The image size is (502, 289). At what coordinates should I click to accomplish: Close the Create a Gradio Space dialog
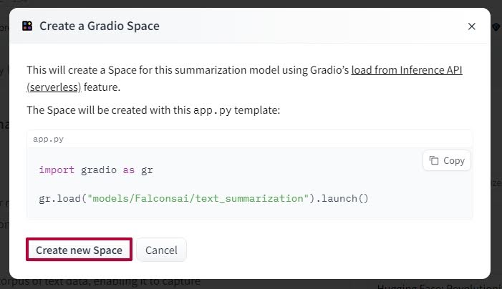[472, 26]
